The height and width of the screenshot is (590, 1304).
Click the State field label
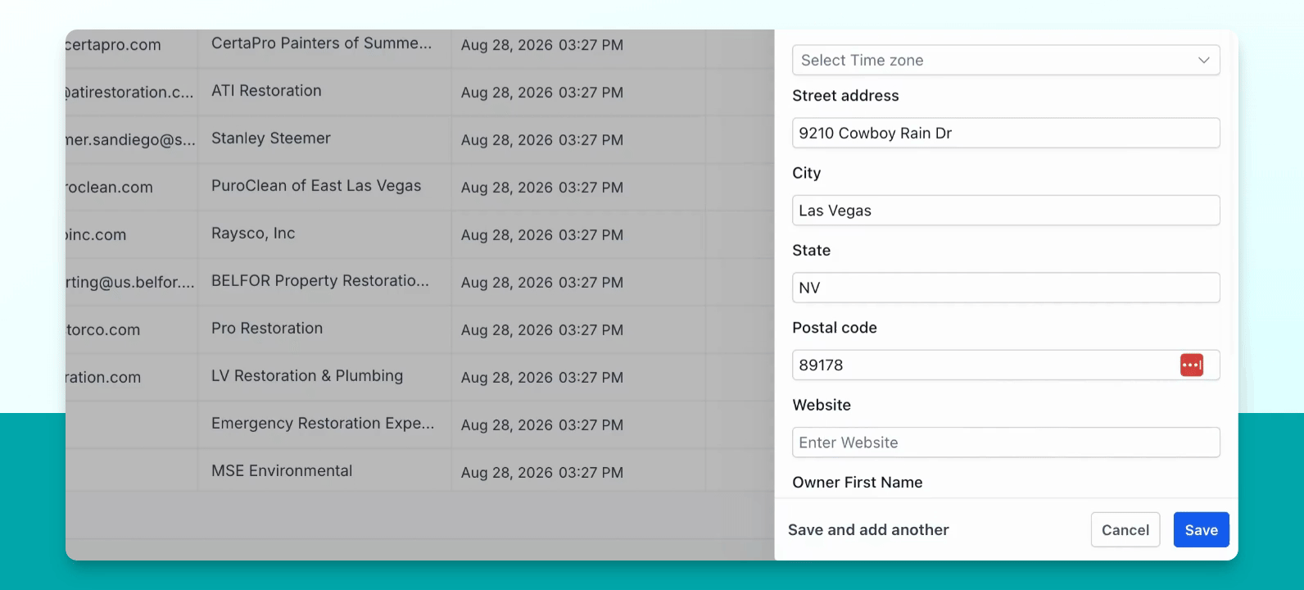pos(811,251)
